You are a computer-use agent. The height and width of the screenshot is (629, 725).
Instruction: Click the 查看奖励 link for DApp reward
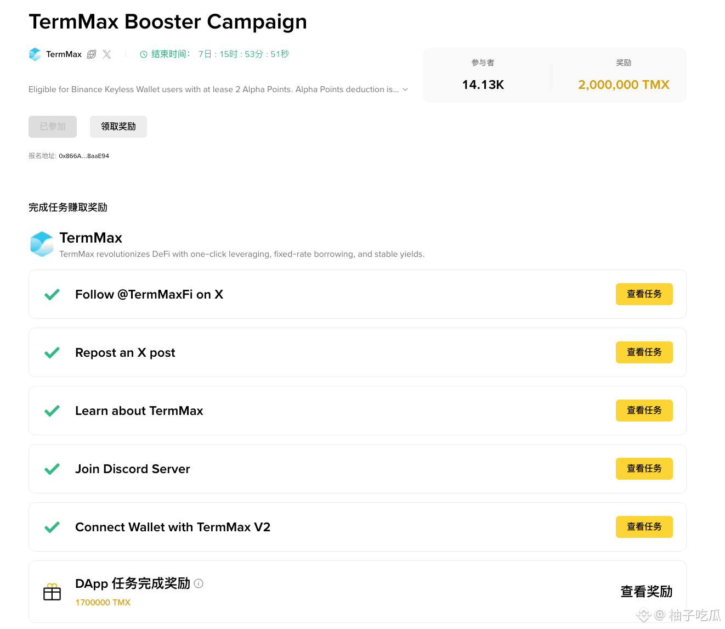tap(647, 592)
